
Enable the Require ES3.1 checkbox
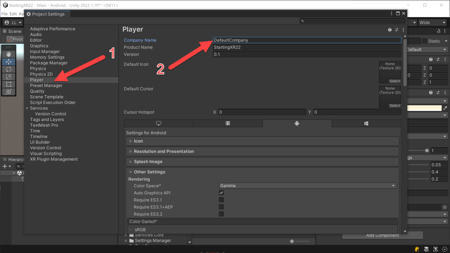tap(221, 200)
